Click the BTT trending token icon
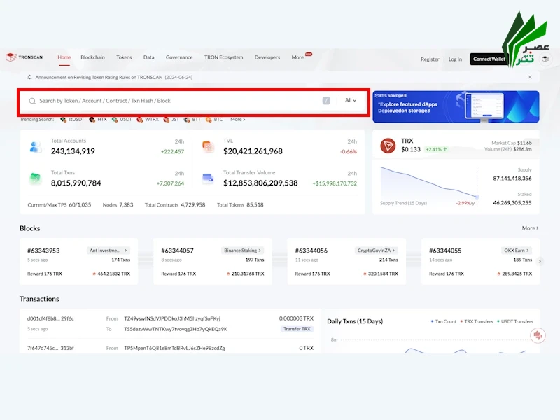Image resolution: width=560 pixels, height=420 pixels. pos(187,119)
